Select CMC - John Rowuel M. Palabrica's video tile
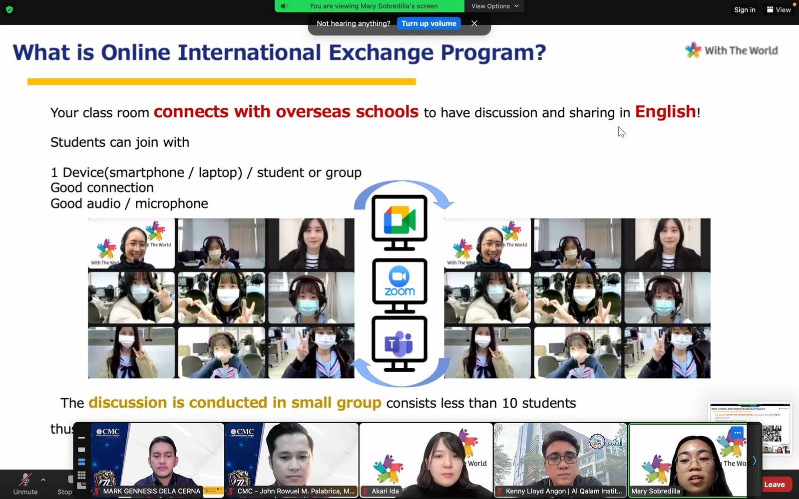Screen dimensions: 799x499 [292, 460]
